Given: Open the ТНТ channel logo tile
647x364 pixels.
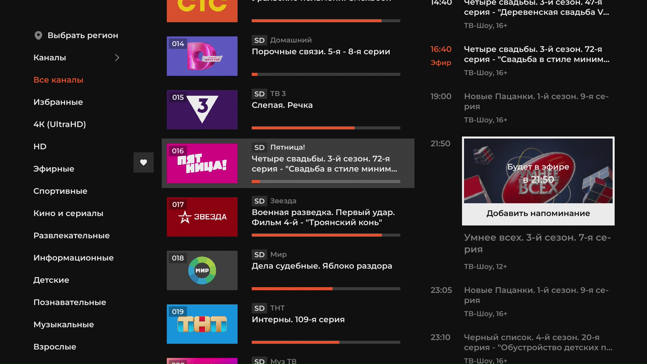Looking at the screenshot, I should point(202,324).
